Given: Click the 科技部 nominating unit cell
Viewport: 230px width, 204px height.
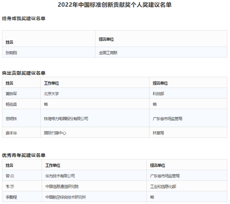Looking at the screenshot, I should pos(158,93).
